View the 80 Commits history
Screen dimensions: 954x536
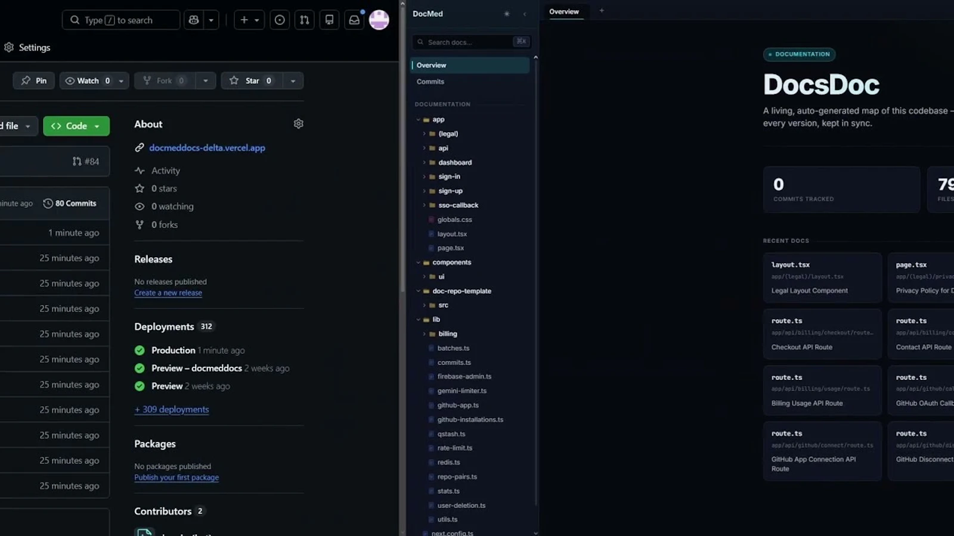pos(70,204)
